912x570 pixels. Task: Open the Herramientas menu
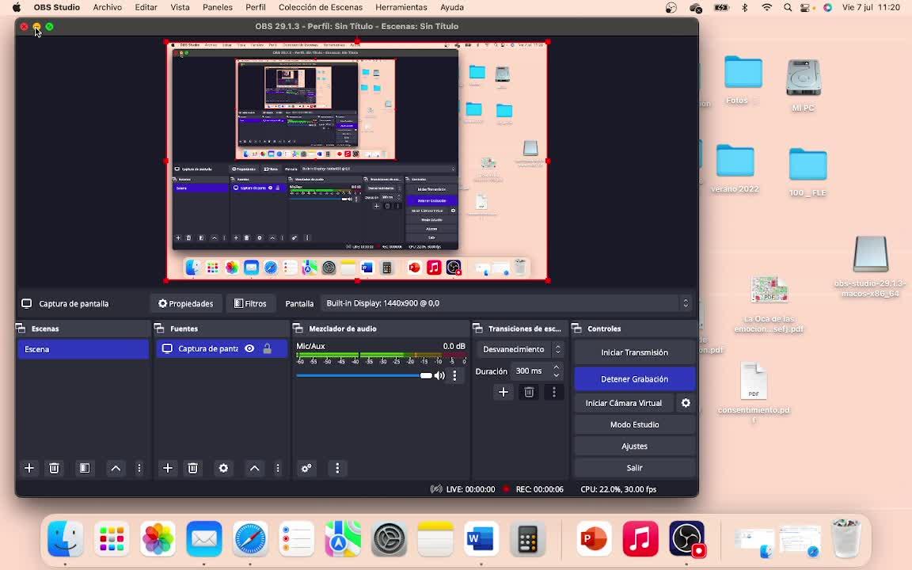coord(401,7)
